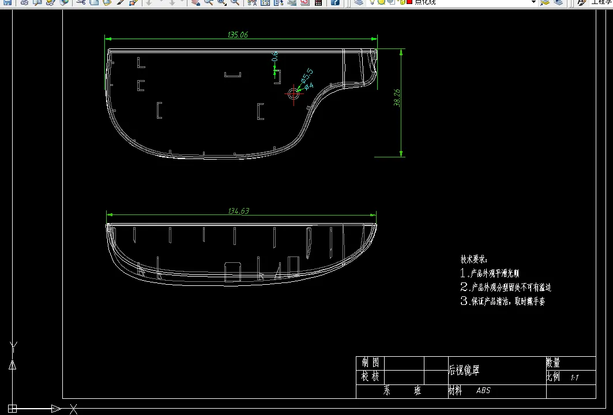Click the Layer Previous icon
The image size is (613, 415).
[558, 2]
